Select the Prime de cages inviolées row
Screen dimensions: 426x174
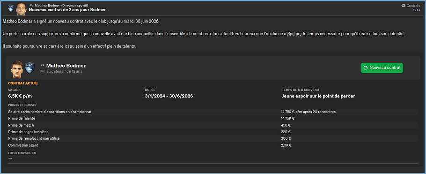coord(213,132)
